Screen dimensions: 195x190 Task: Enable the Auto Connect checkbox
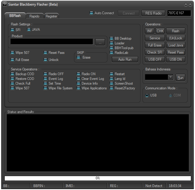91,13
